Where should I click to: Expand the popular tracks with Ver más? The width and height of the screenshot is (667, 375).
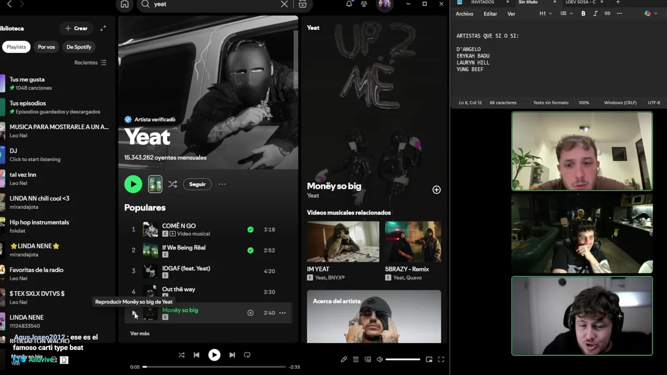140,333
